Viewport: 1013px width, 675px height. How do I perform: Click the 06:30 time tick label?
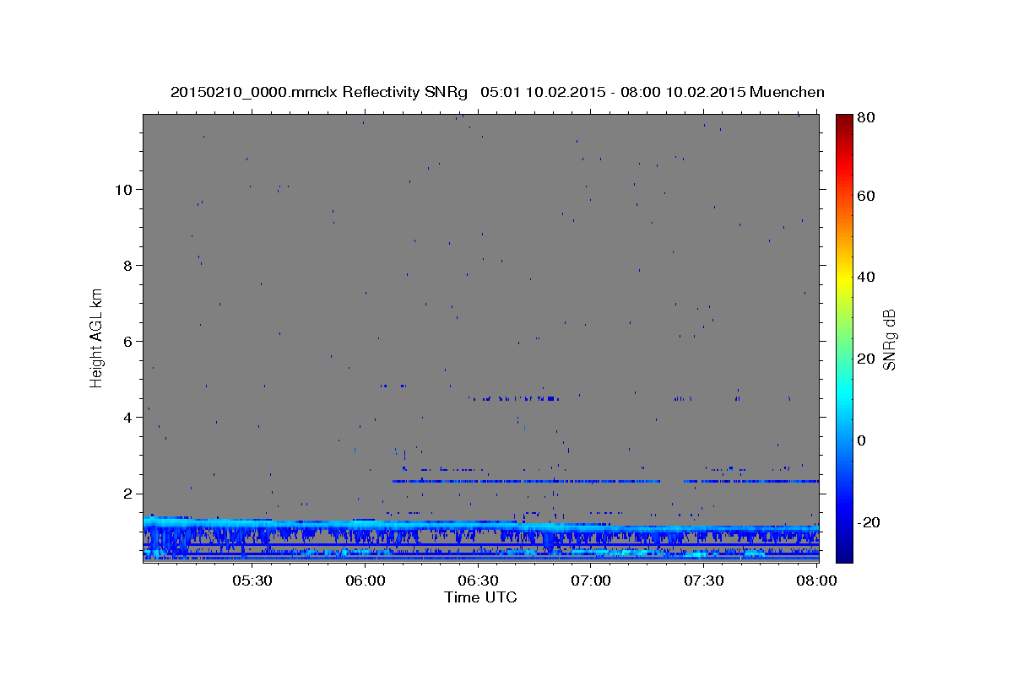click(x=478, y=580)
